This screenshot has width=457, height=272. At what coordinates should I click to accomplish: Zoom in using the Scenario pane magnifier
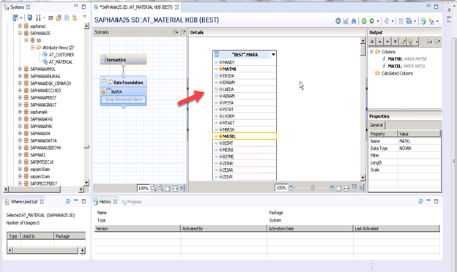tap(160, 188)
